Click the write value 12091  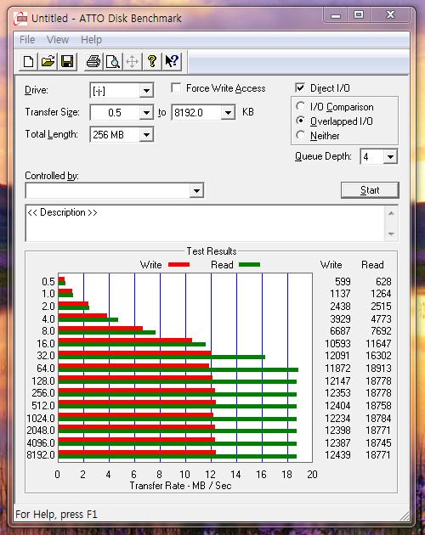[337, 356]
